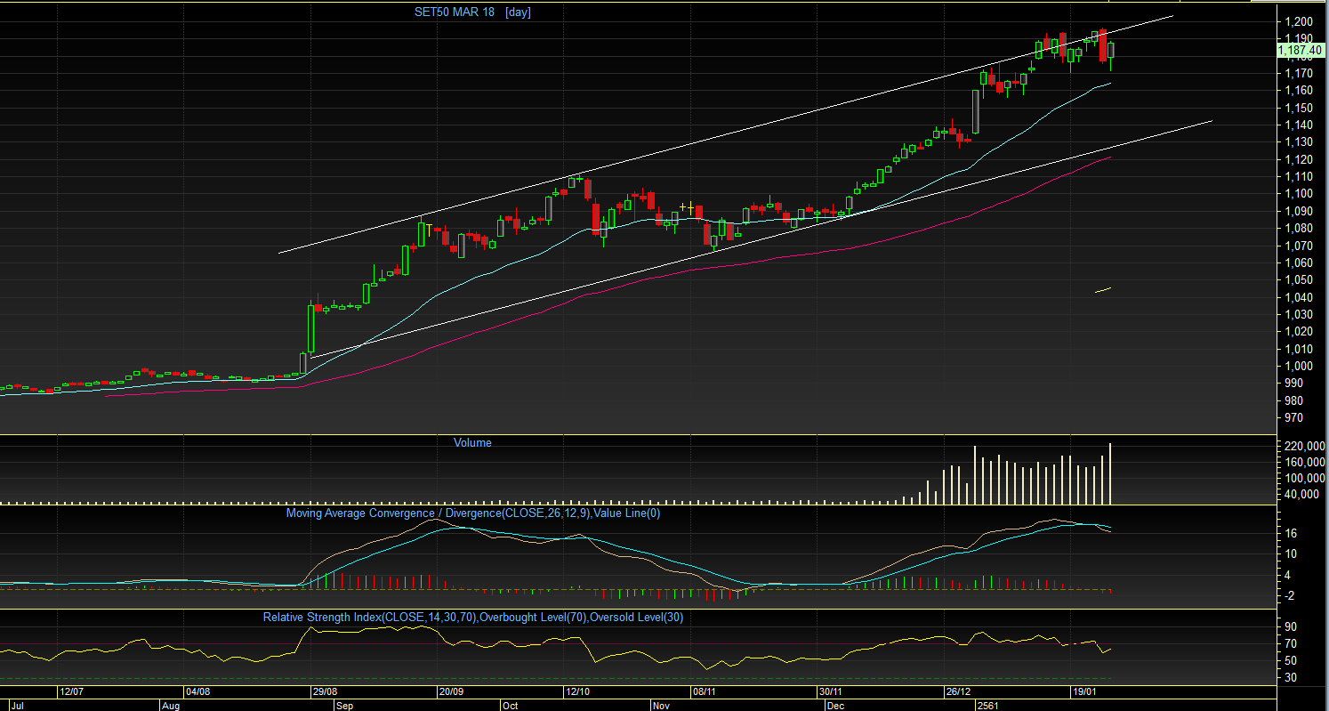
Task: Click the 70 overbought level on RSI axis
Action: click(1290, 643)
